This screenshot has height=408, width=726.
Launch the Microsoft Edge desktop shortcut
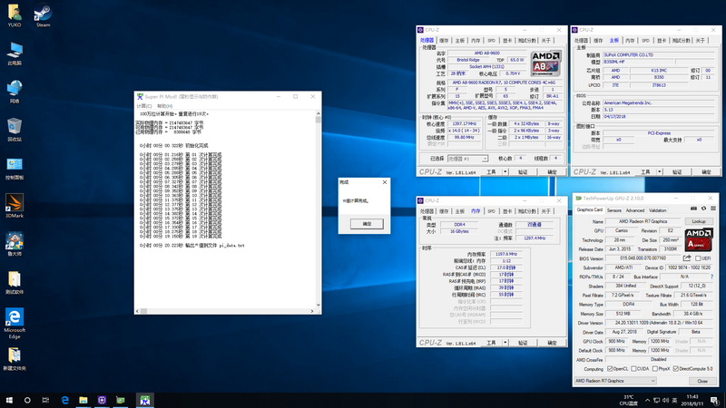click(15, 324)
